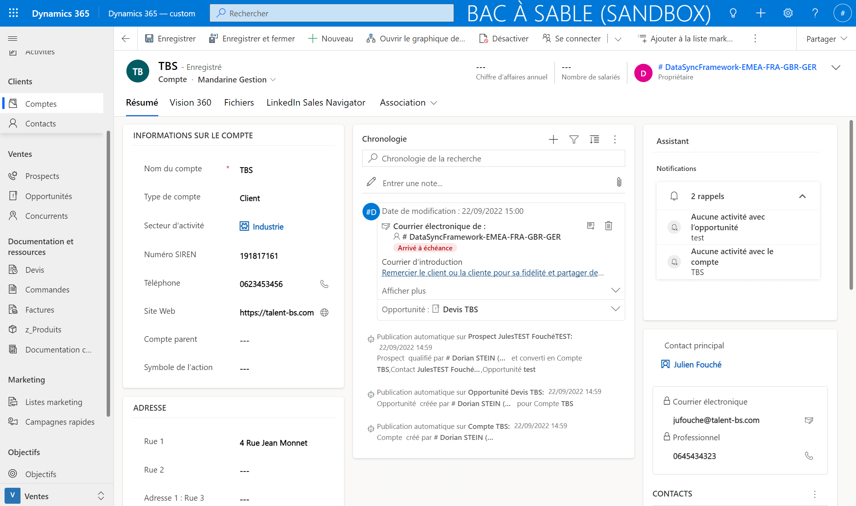Open the app launcher waffle icon
This screenshot has height=506, width=856.
coord(13,13)
